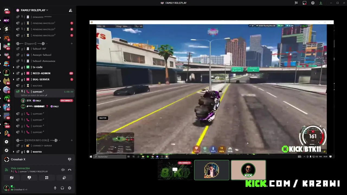Screen dimensions: 347x195
Task: Join the WAITING voice channel
Action: (x=44, y=86)
